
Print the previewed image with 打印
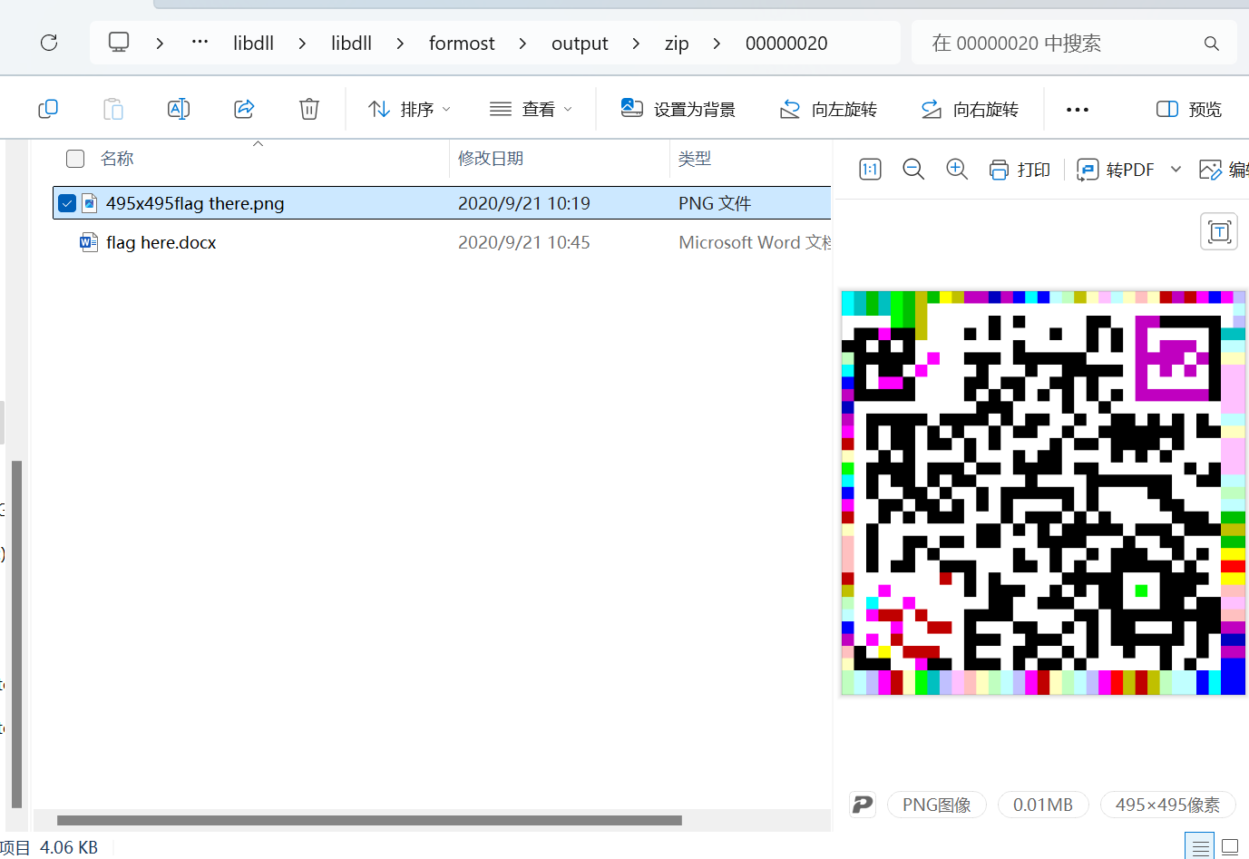(1020, 170)
